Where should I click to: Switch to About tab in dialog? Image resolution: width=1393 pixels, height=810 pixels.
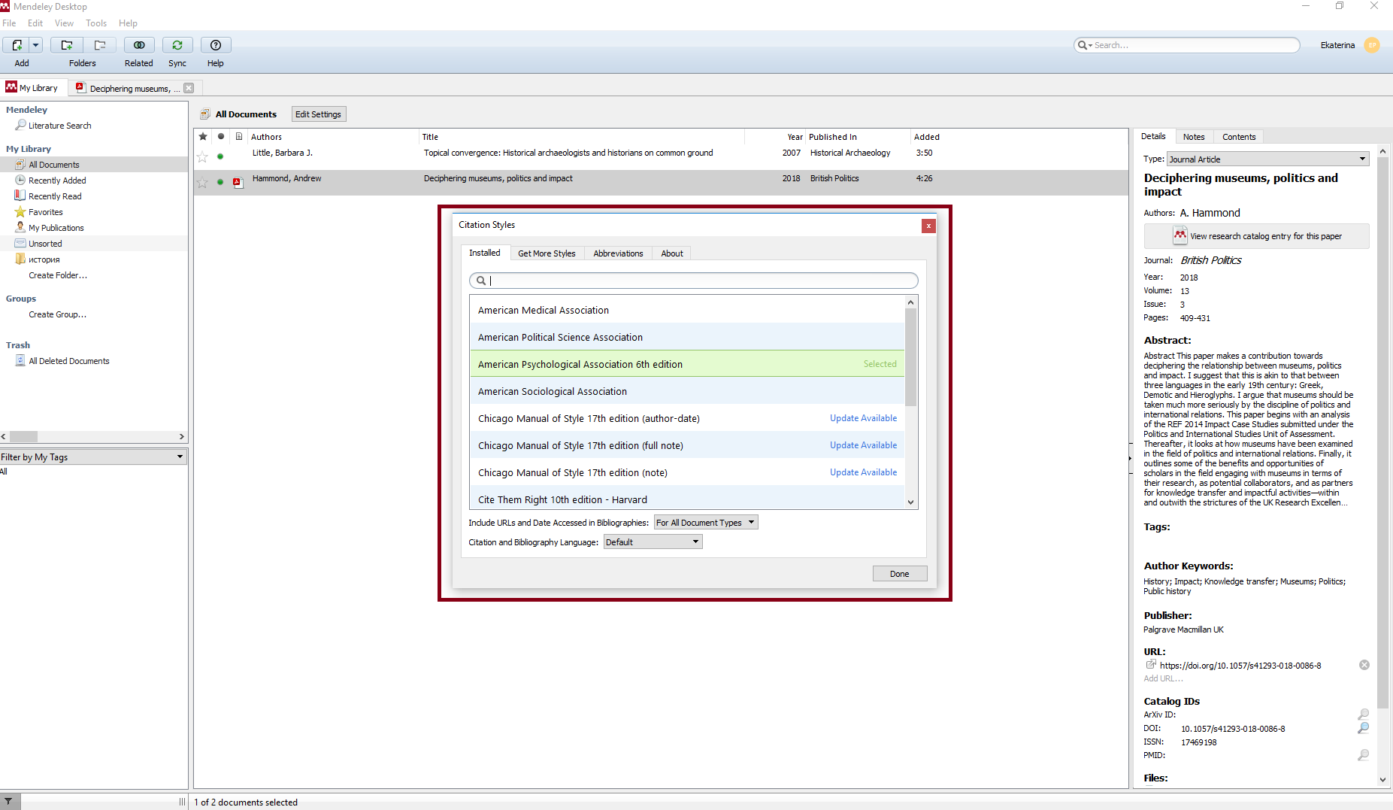coord(672,253)
